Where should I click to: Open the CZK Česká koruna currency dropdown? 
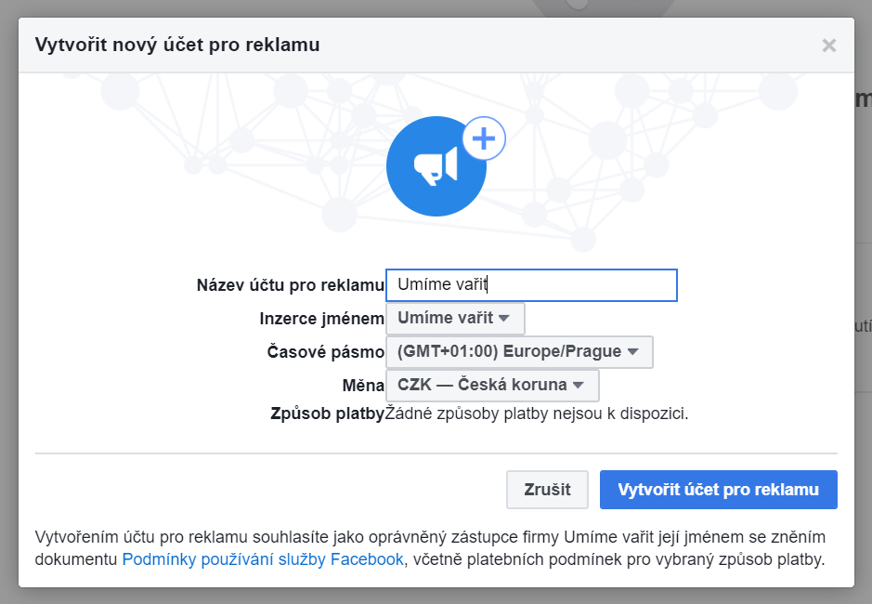[x=492, y=386]
